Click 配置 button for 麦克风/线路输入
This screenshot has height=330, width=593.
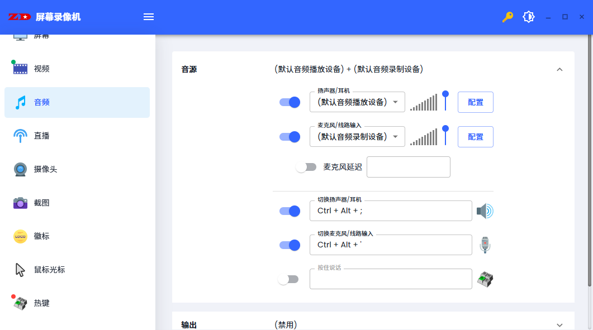click(x=475, y=137)
